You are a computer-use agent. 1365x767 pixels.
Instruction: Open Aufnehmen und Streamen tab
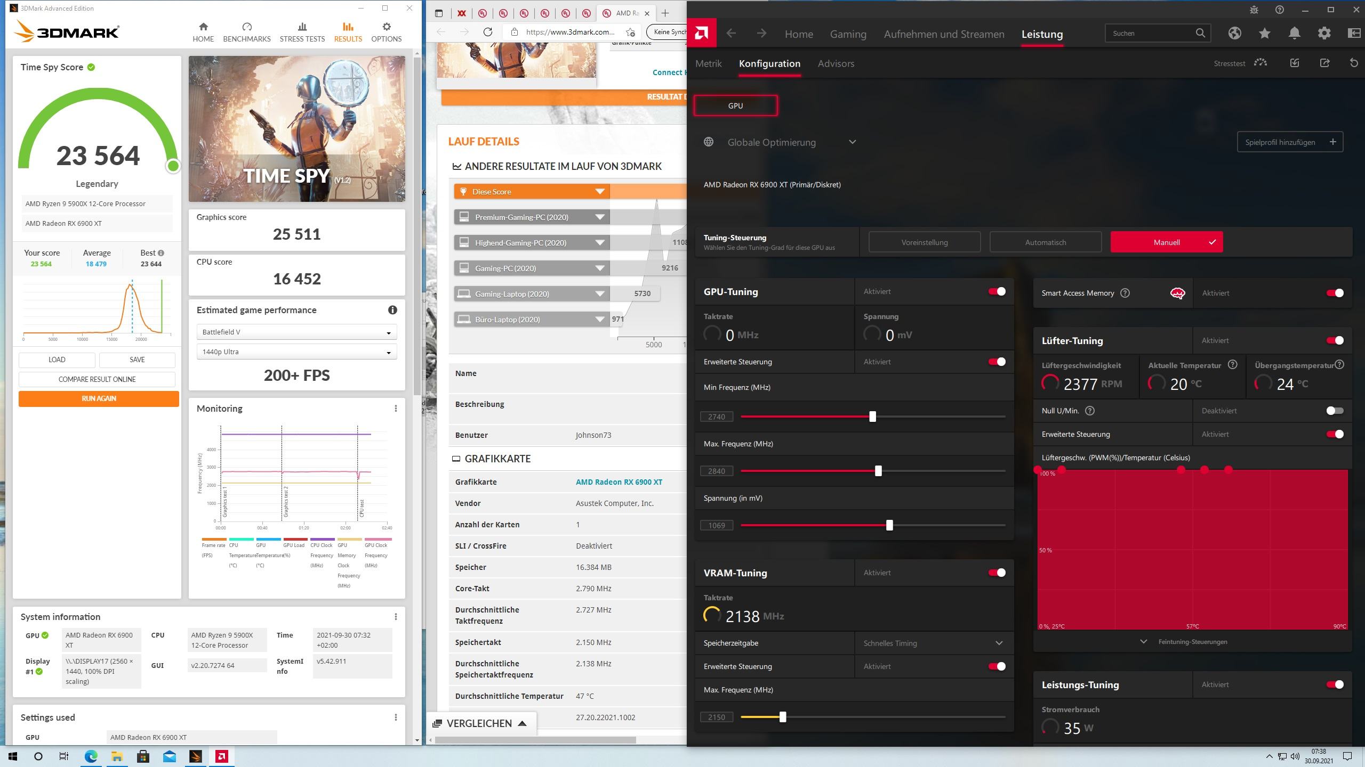click(x=944, y=34)
